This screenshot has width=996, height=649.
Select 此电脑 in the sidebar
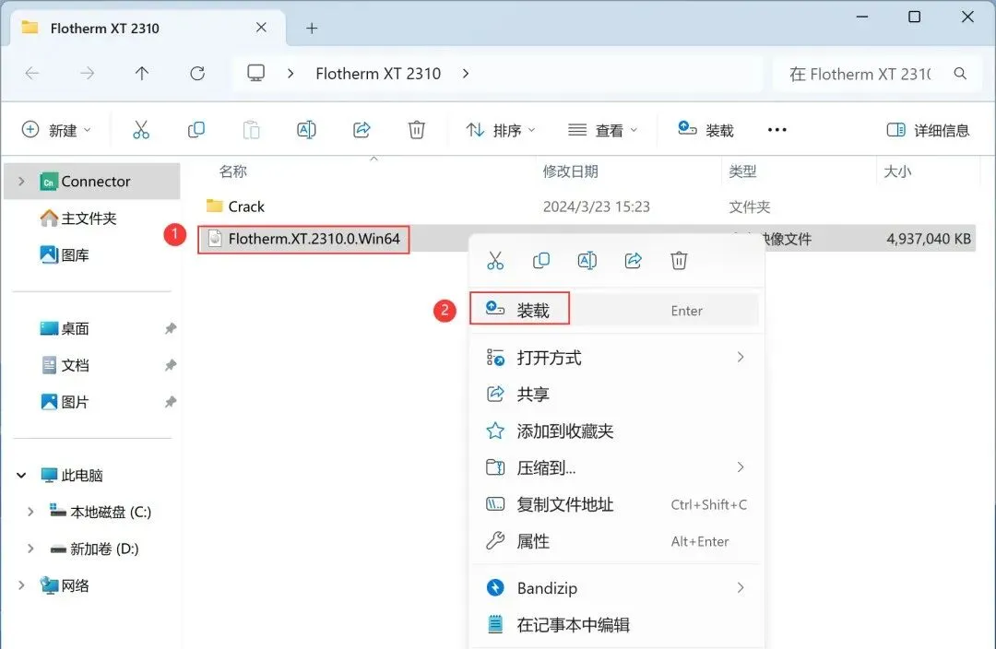click(71, 475)
